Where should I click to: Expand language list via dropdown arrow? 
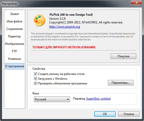coord(68,99)
